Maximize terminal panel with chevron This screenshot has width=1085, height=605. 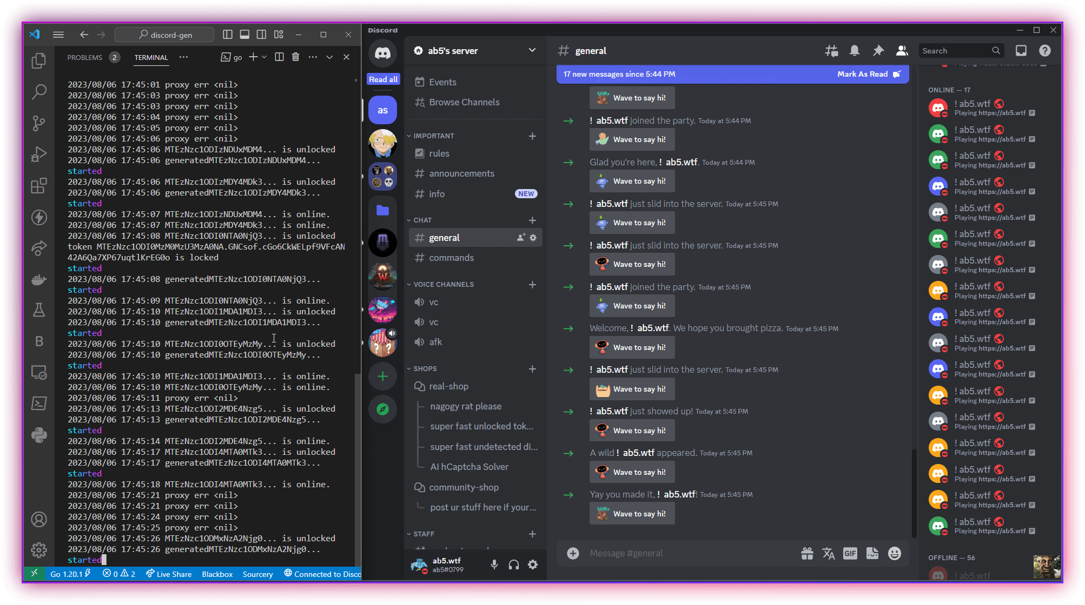[329, 57]
